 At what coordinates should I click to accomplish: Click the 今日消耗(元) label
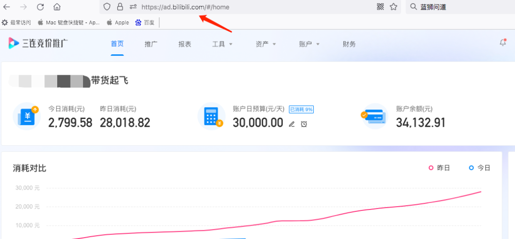pos(67,109)
